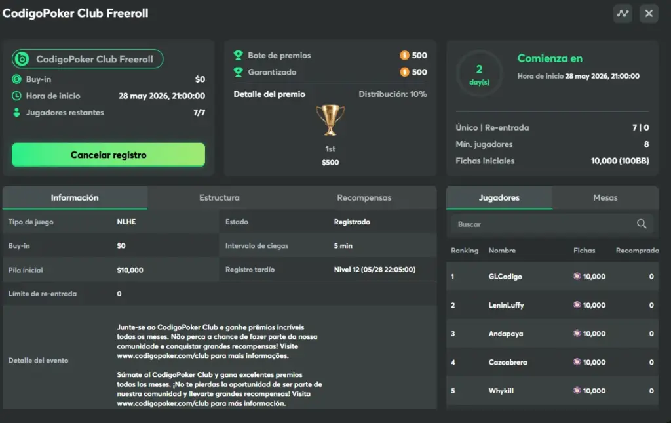Click the coin icon beside Bote de premios 500
This screenshot has width=671, height=423.
click(x=404, y=55)
